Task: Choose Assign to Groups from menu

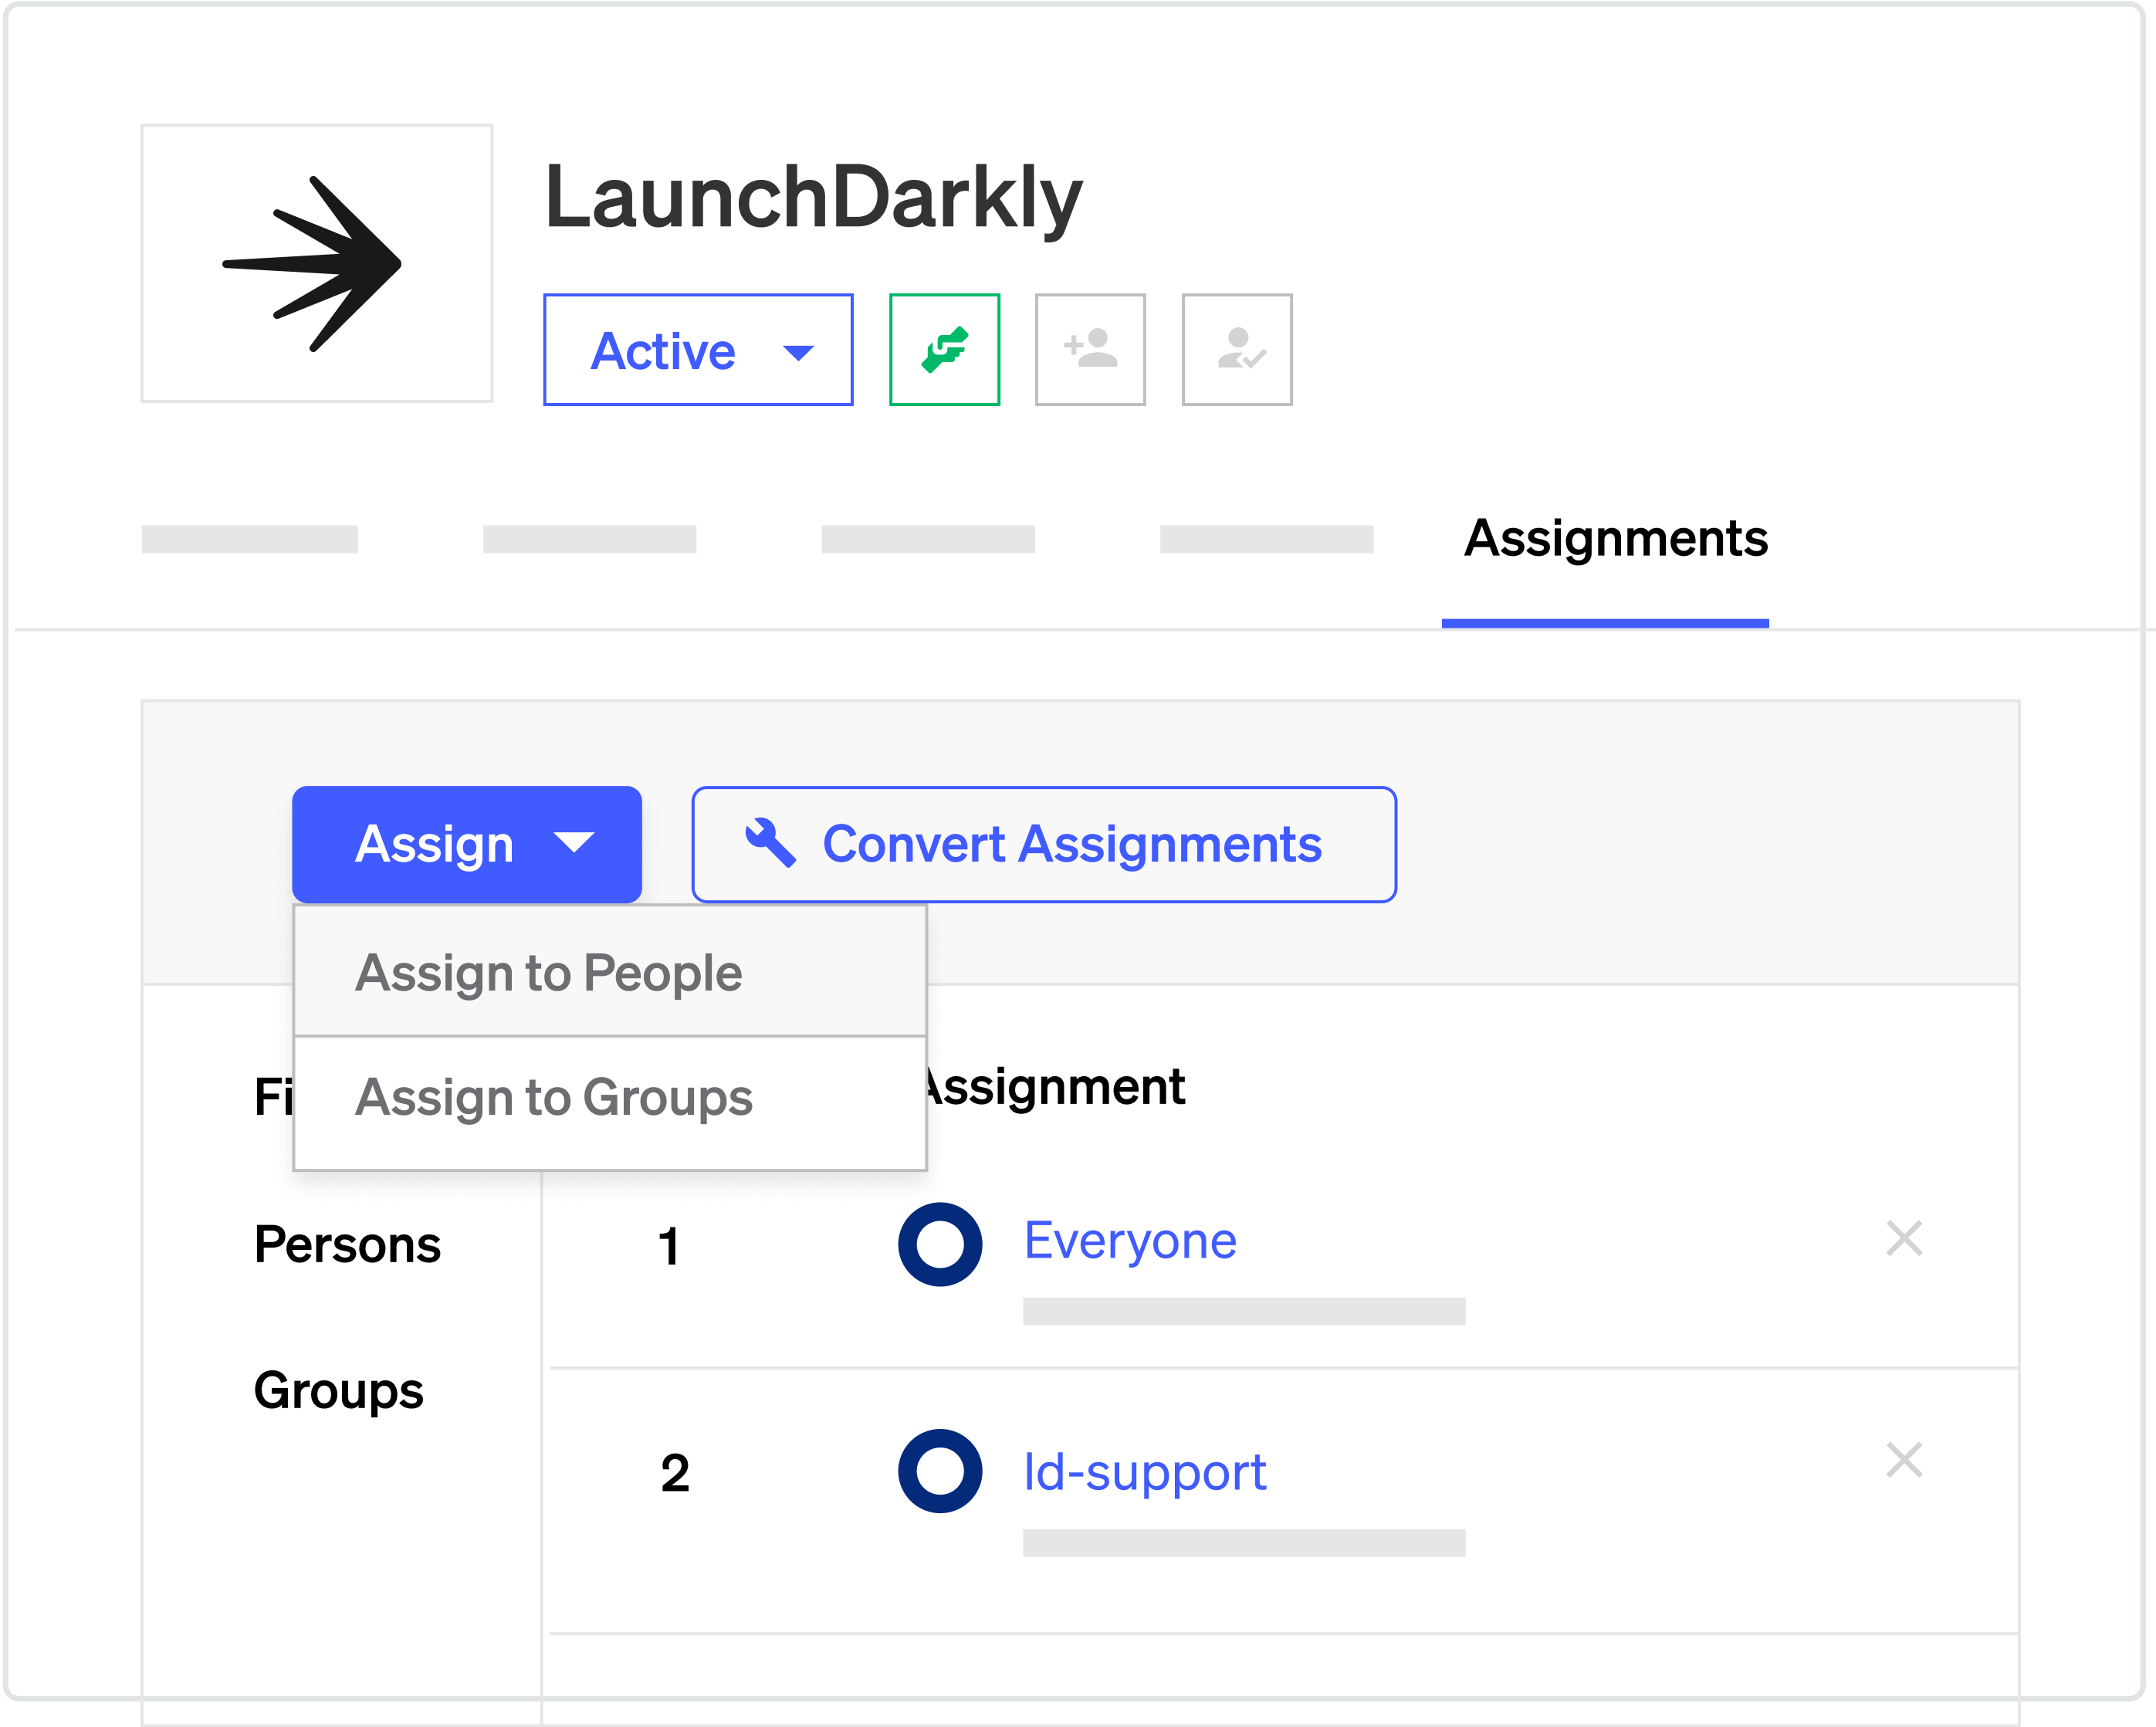Action: tap(554, 1097)
